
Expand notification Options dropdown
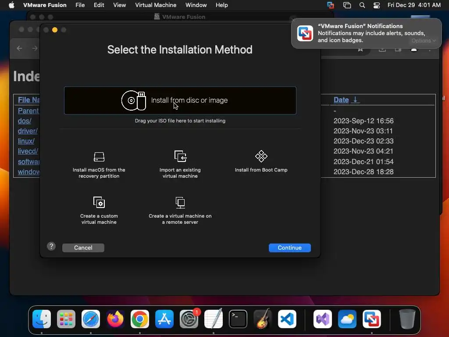(424, 41)
